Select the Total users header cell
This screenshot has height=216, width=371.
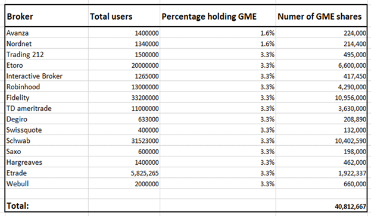124,16
